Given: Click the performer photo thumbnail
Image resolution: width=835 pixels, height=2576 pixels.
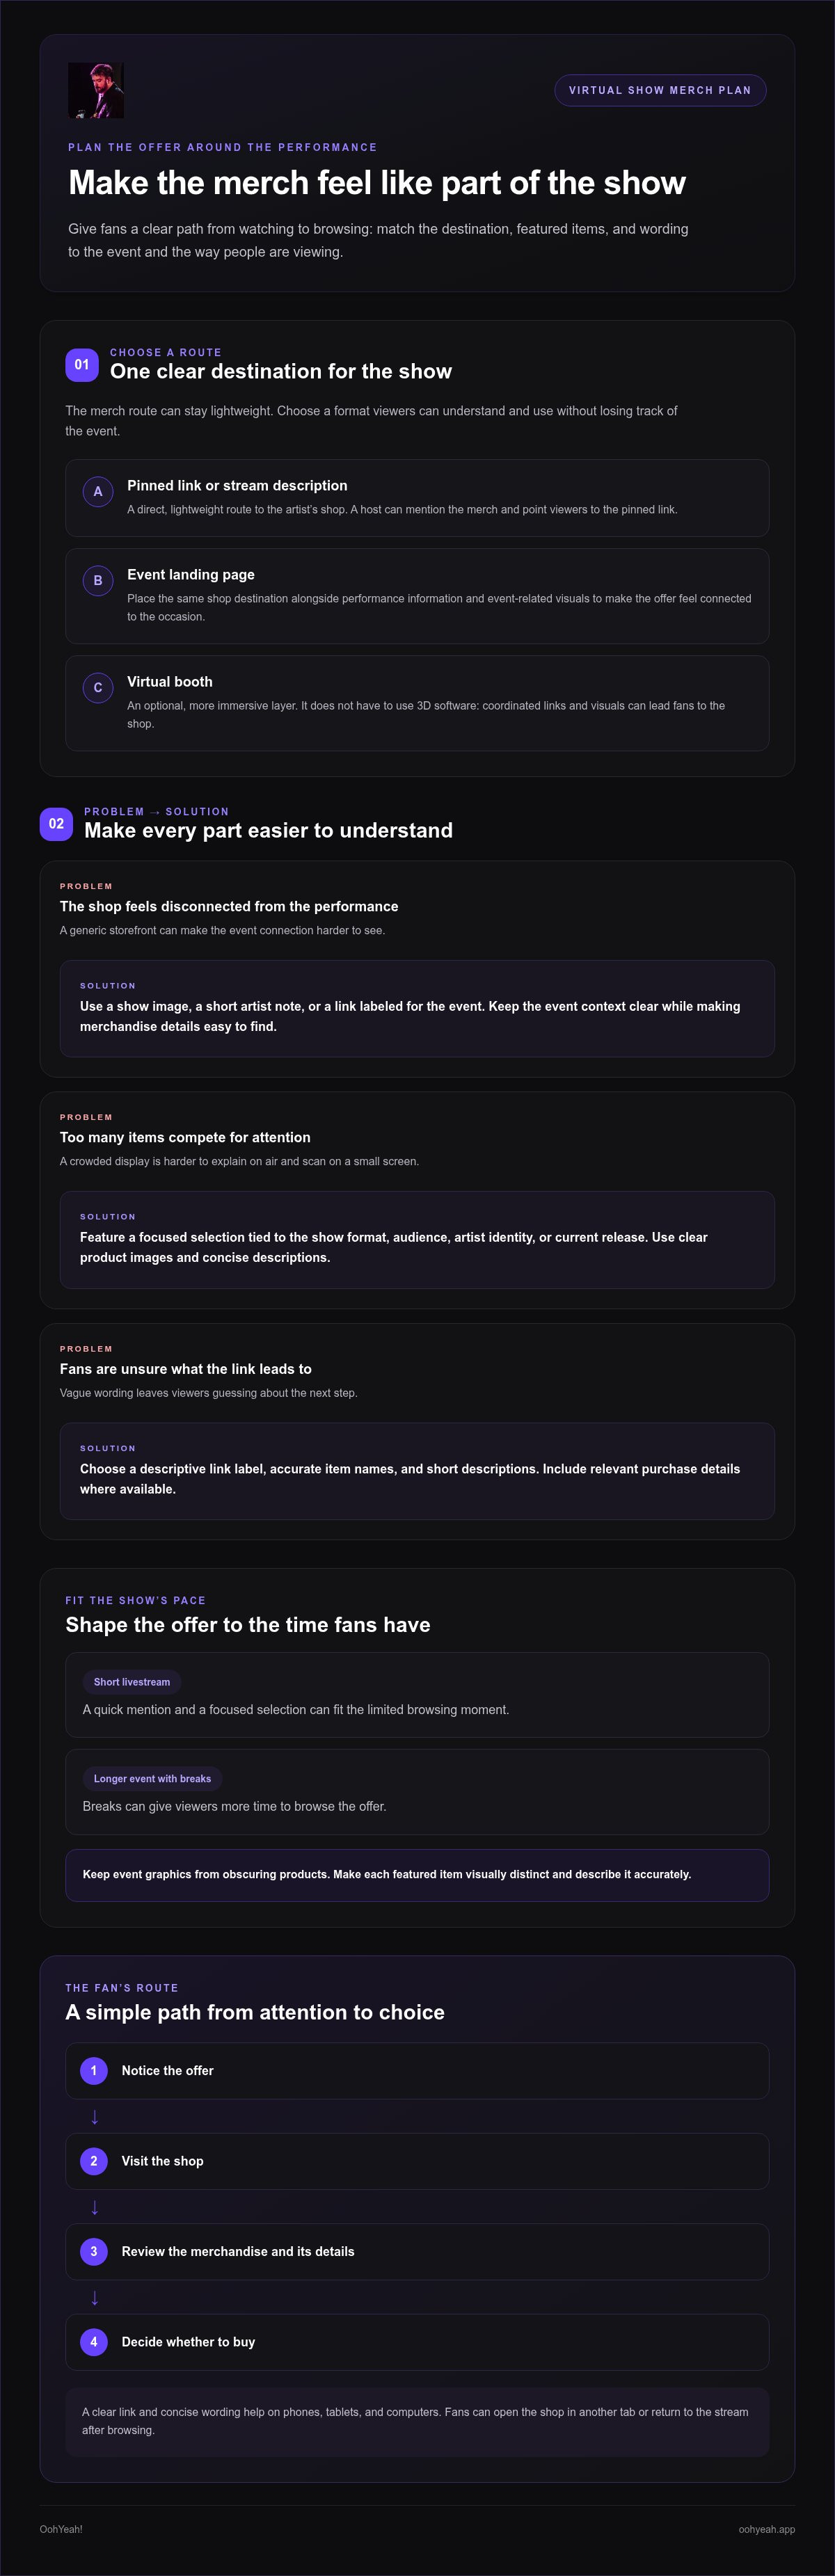Looking at the screenshot, I should tap(96, 90).
